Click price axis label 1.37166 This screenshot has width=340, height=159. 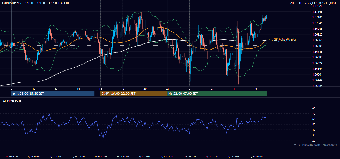[x=317, y=12]
